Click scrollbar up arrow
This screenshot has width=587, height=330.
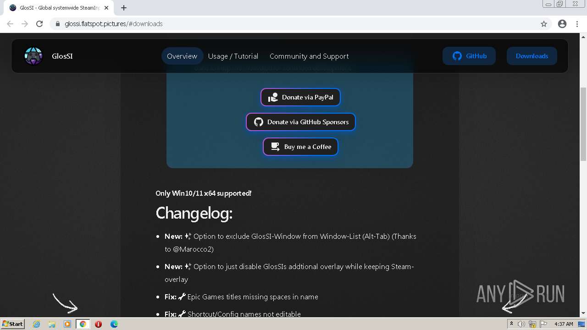[583, 37]
